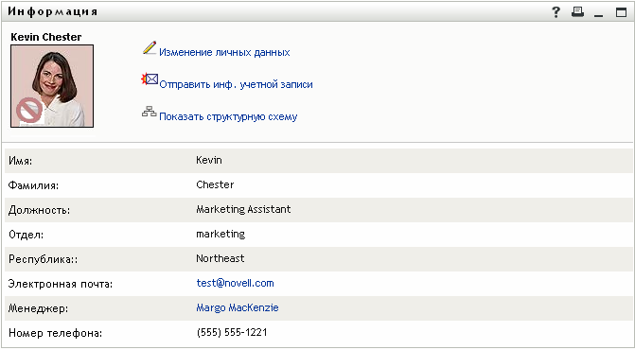The image size is (635, 350).
Task: Click the prohibited sign on the photo
Action: pyautogui.click(x=29, y=111)
